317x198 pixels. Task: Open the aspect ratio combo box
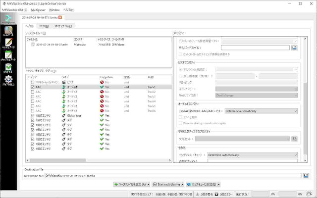click(x=257, y=70)
